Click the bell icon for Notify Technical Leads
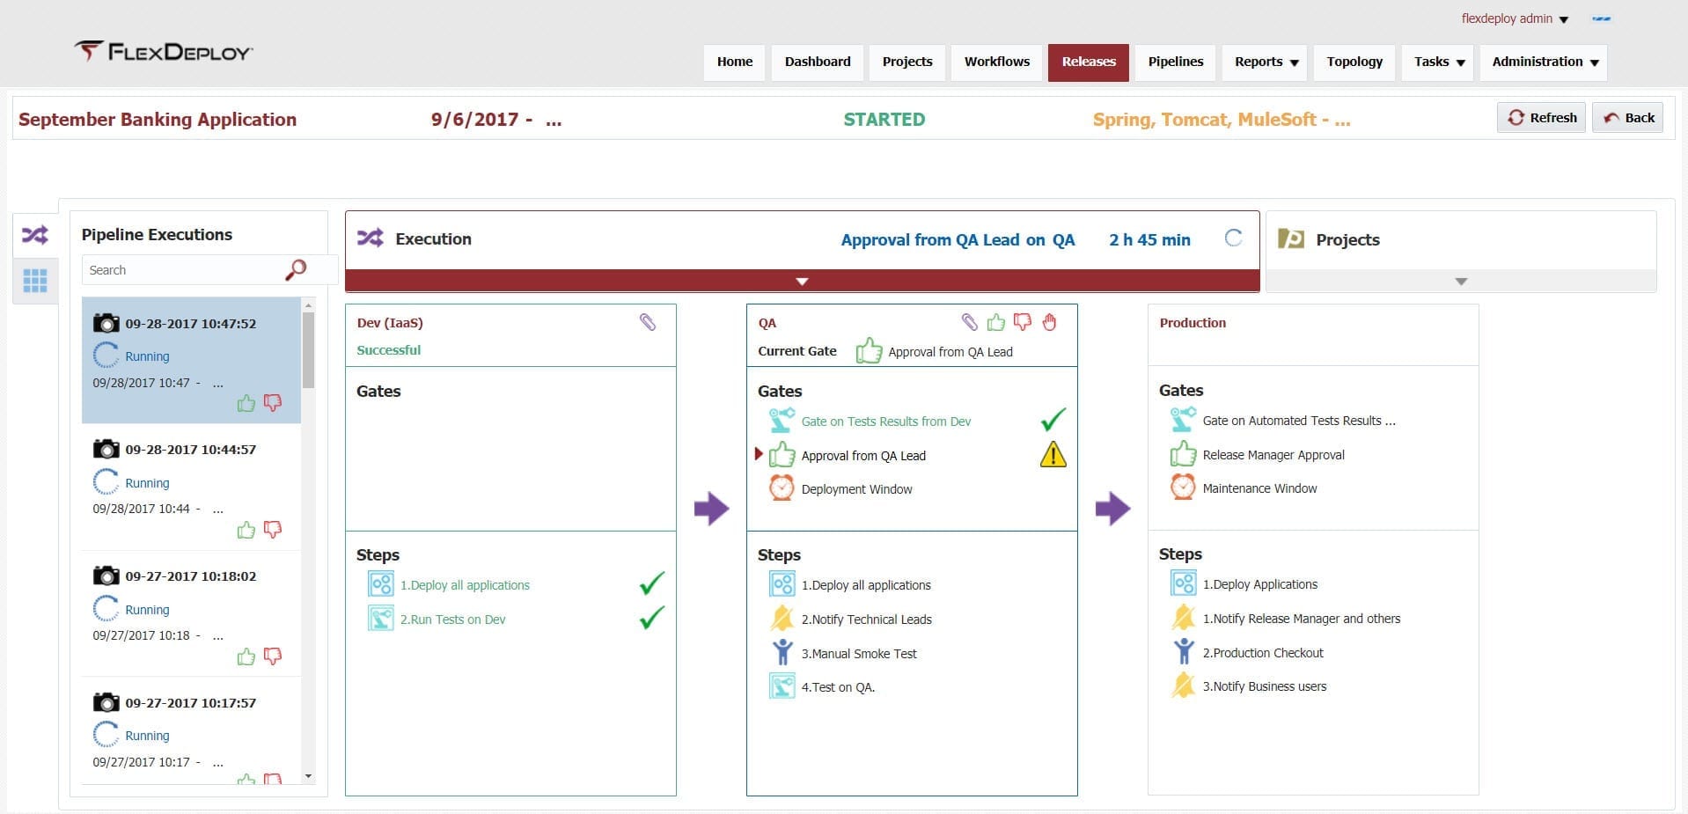 coord(782,619)
